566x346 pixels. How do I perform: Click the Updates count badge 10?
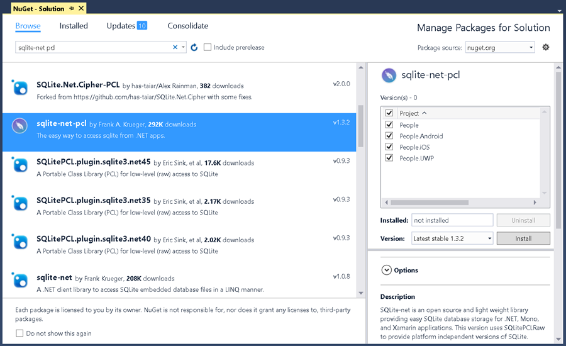click(142, 26)
